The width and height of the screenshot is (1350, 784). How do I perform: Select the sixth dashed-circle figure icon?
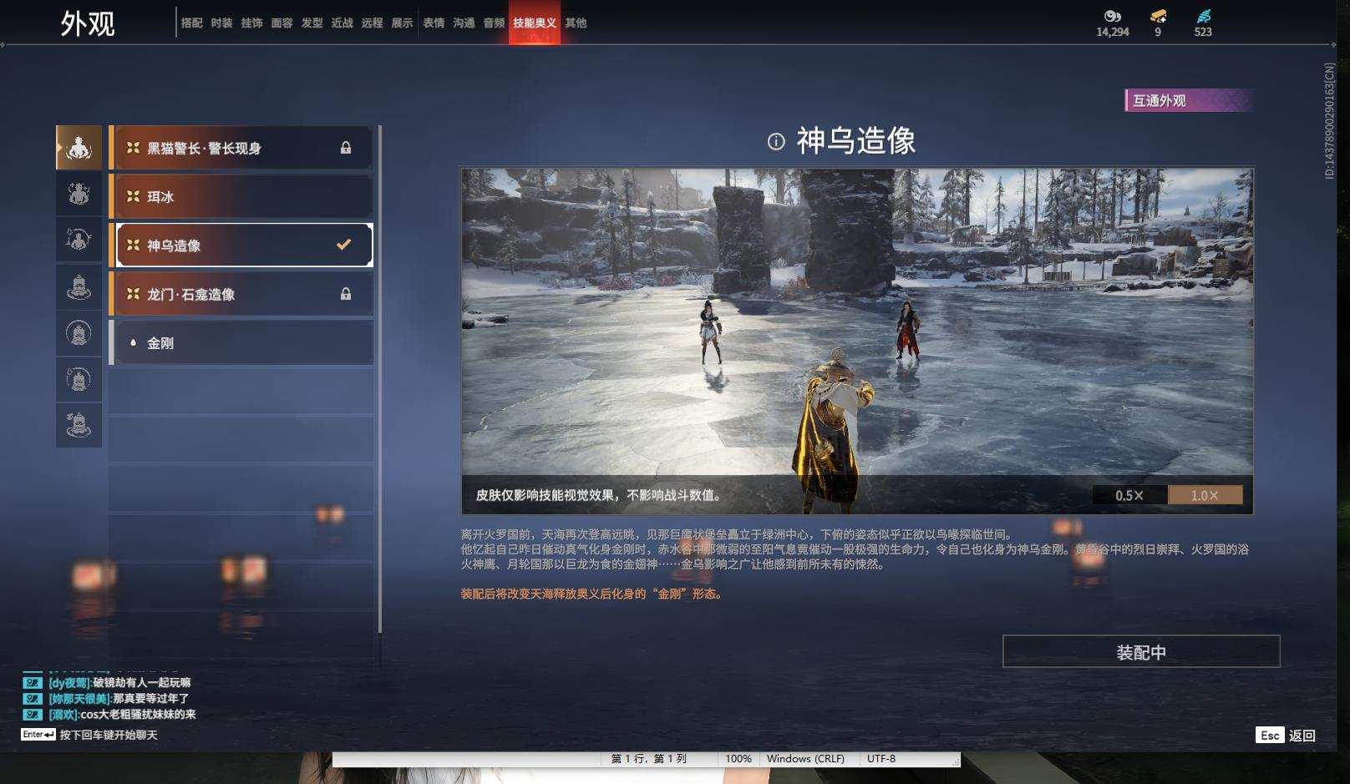(79, 380)
